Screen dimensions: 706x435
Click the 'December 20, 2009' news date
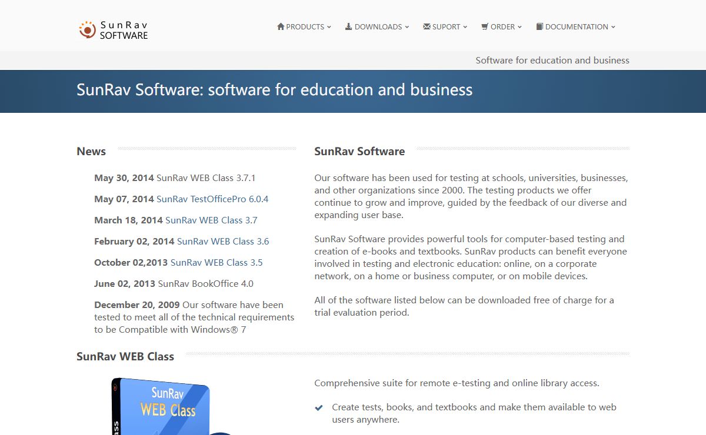coord(137,304)
